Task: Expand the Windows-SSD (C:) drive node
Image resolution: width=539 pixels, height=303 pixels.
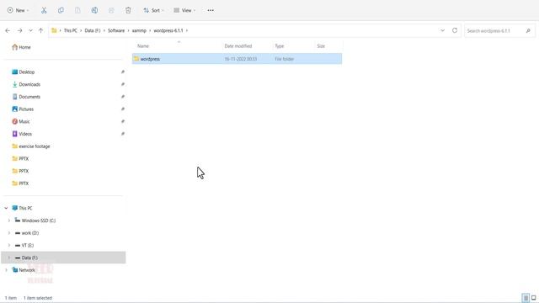Action: click(x=9, y=221)
